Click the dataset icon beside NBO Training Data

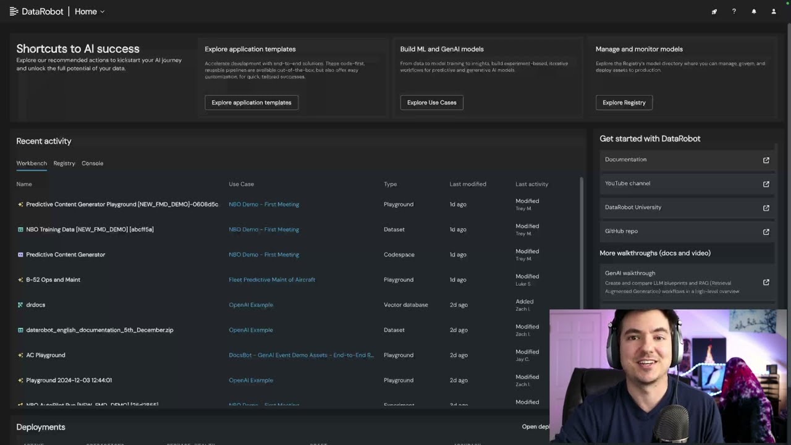[x=20, y=229]
